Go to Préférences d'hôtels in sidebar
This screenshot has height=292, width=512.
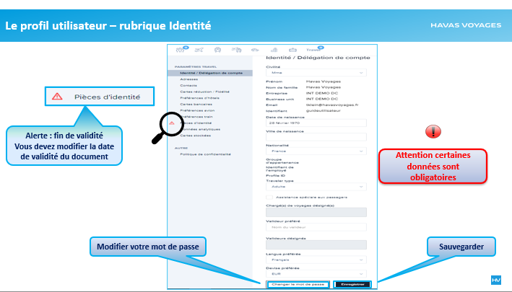coord(200,98)
